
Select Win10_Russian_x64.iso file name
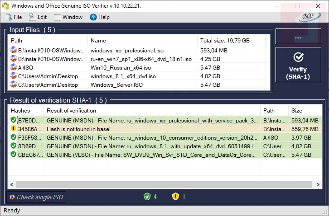pos(121,68)
